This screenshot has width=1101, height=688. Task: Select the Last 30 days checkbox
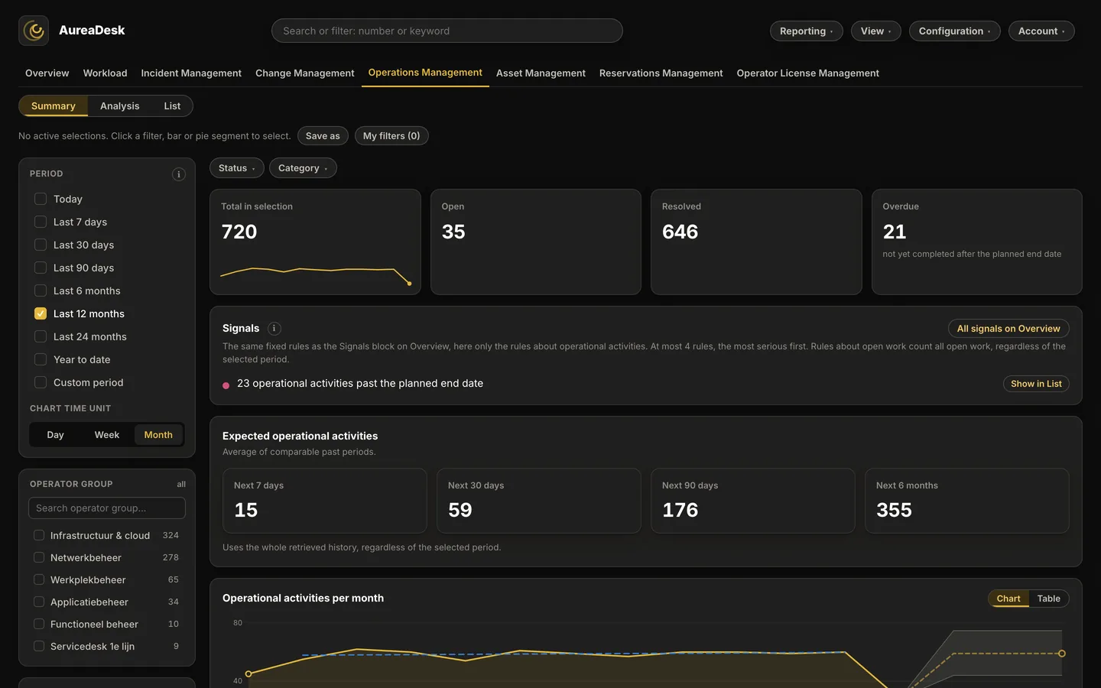41,245
